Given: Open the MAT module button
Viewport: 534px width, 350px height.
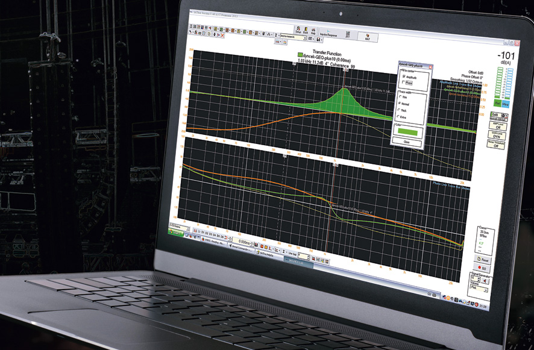Looking at the screenshot, I should click(x=368, y=37).
